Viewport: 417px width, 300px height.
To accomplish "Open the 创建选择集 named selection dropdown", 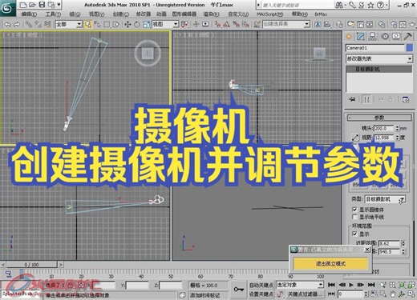I will coord(286,24).
